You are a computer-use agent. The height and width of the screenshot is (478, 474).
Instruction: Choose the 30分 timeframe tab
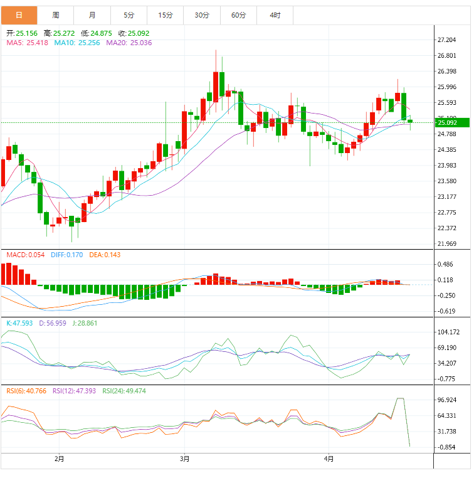(x=202, y=15)
